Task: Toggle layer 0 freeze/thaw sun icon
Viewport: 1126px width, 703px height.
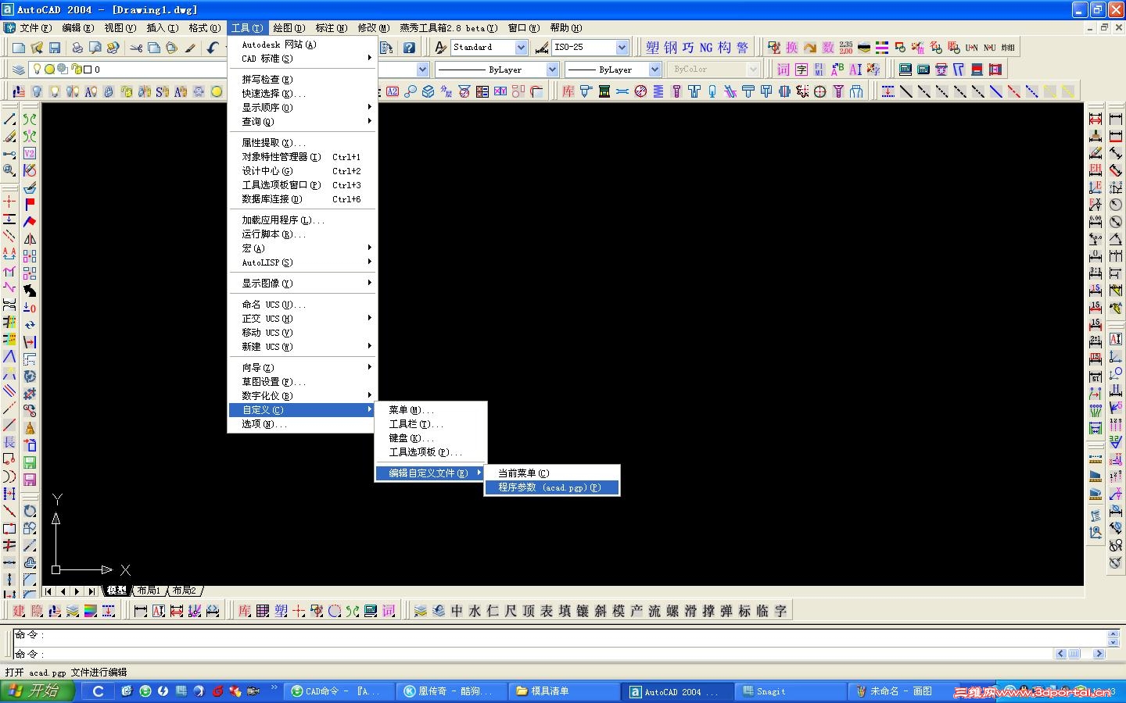Action: pos(49,70)
